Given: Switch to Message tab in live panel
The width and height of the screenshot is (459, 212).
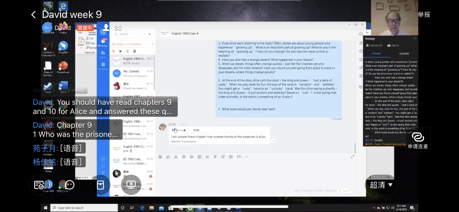Looking at the screenshot, I should 376,54.
